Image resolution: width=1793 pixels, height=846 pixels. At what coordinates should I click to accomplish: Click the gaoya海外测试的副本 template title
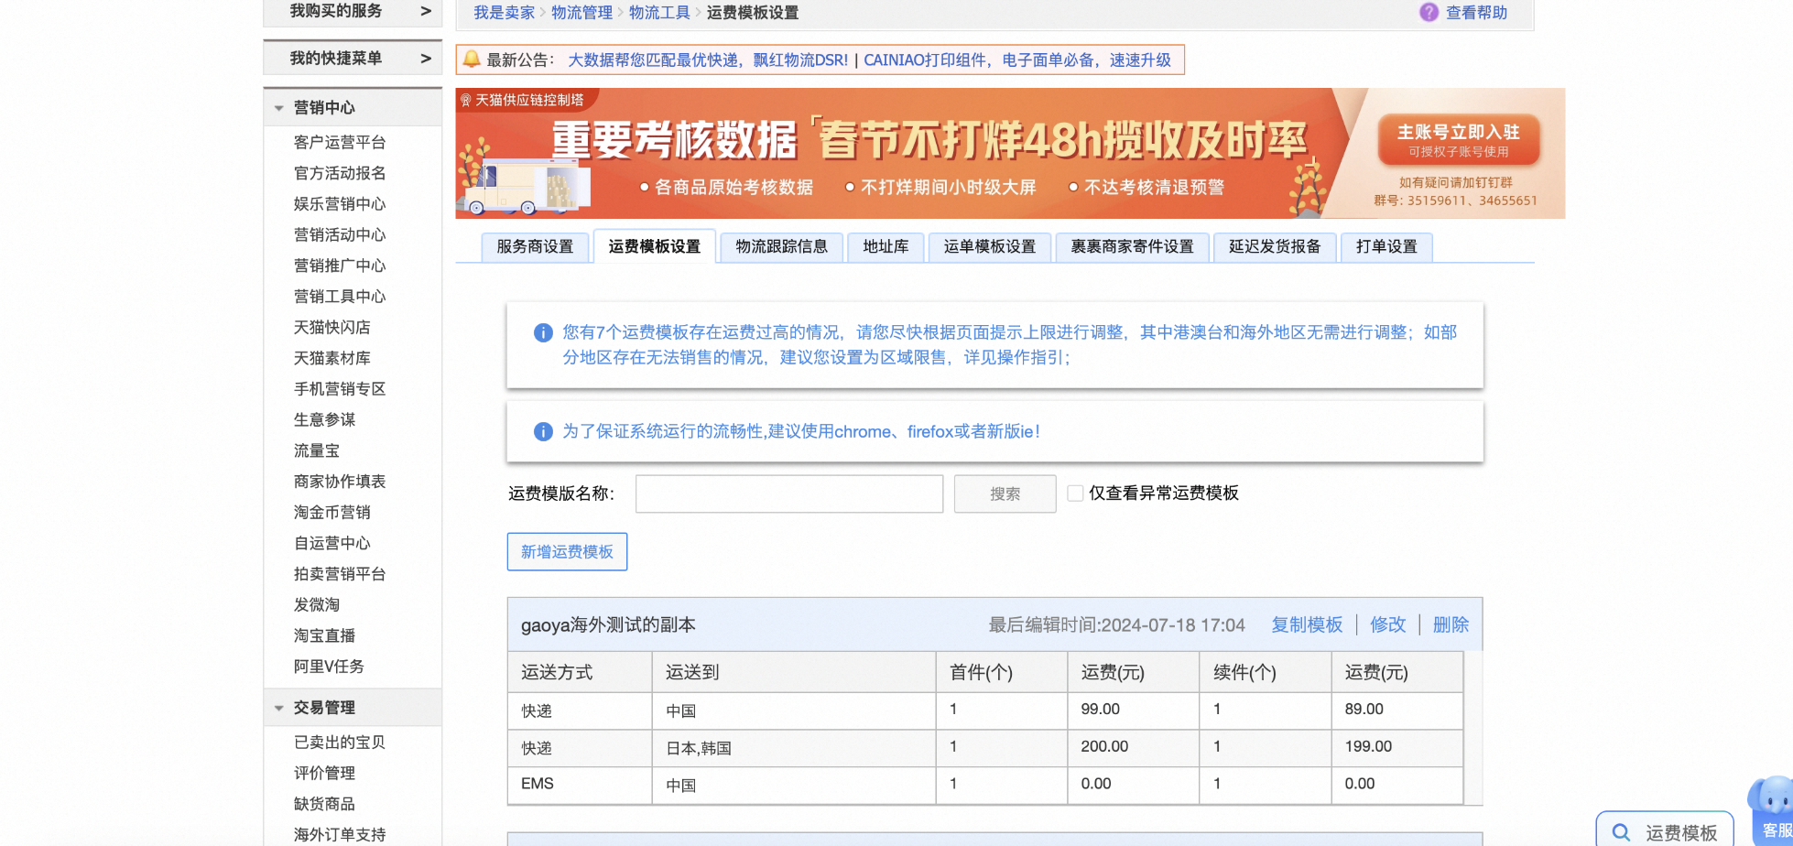click(x=608, y=625)
